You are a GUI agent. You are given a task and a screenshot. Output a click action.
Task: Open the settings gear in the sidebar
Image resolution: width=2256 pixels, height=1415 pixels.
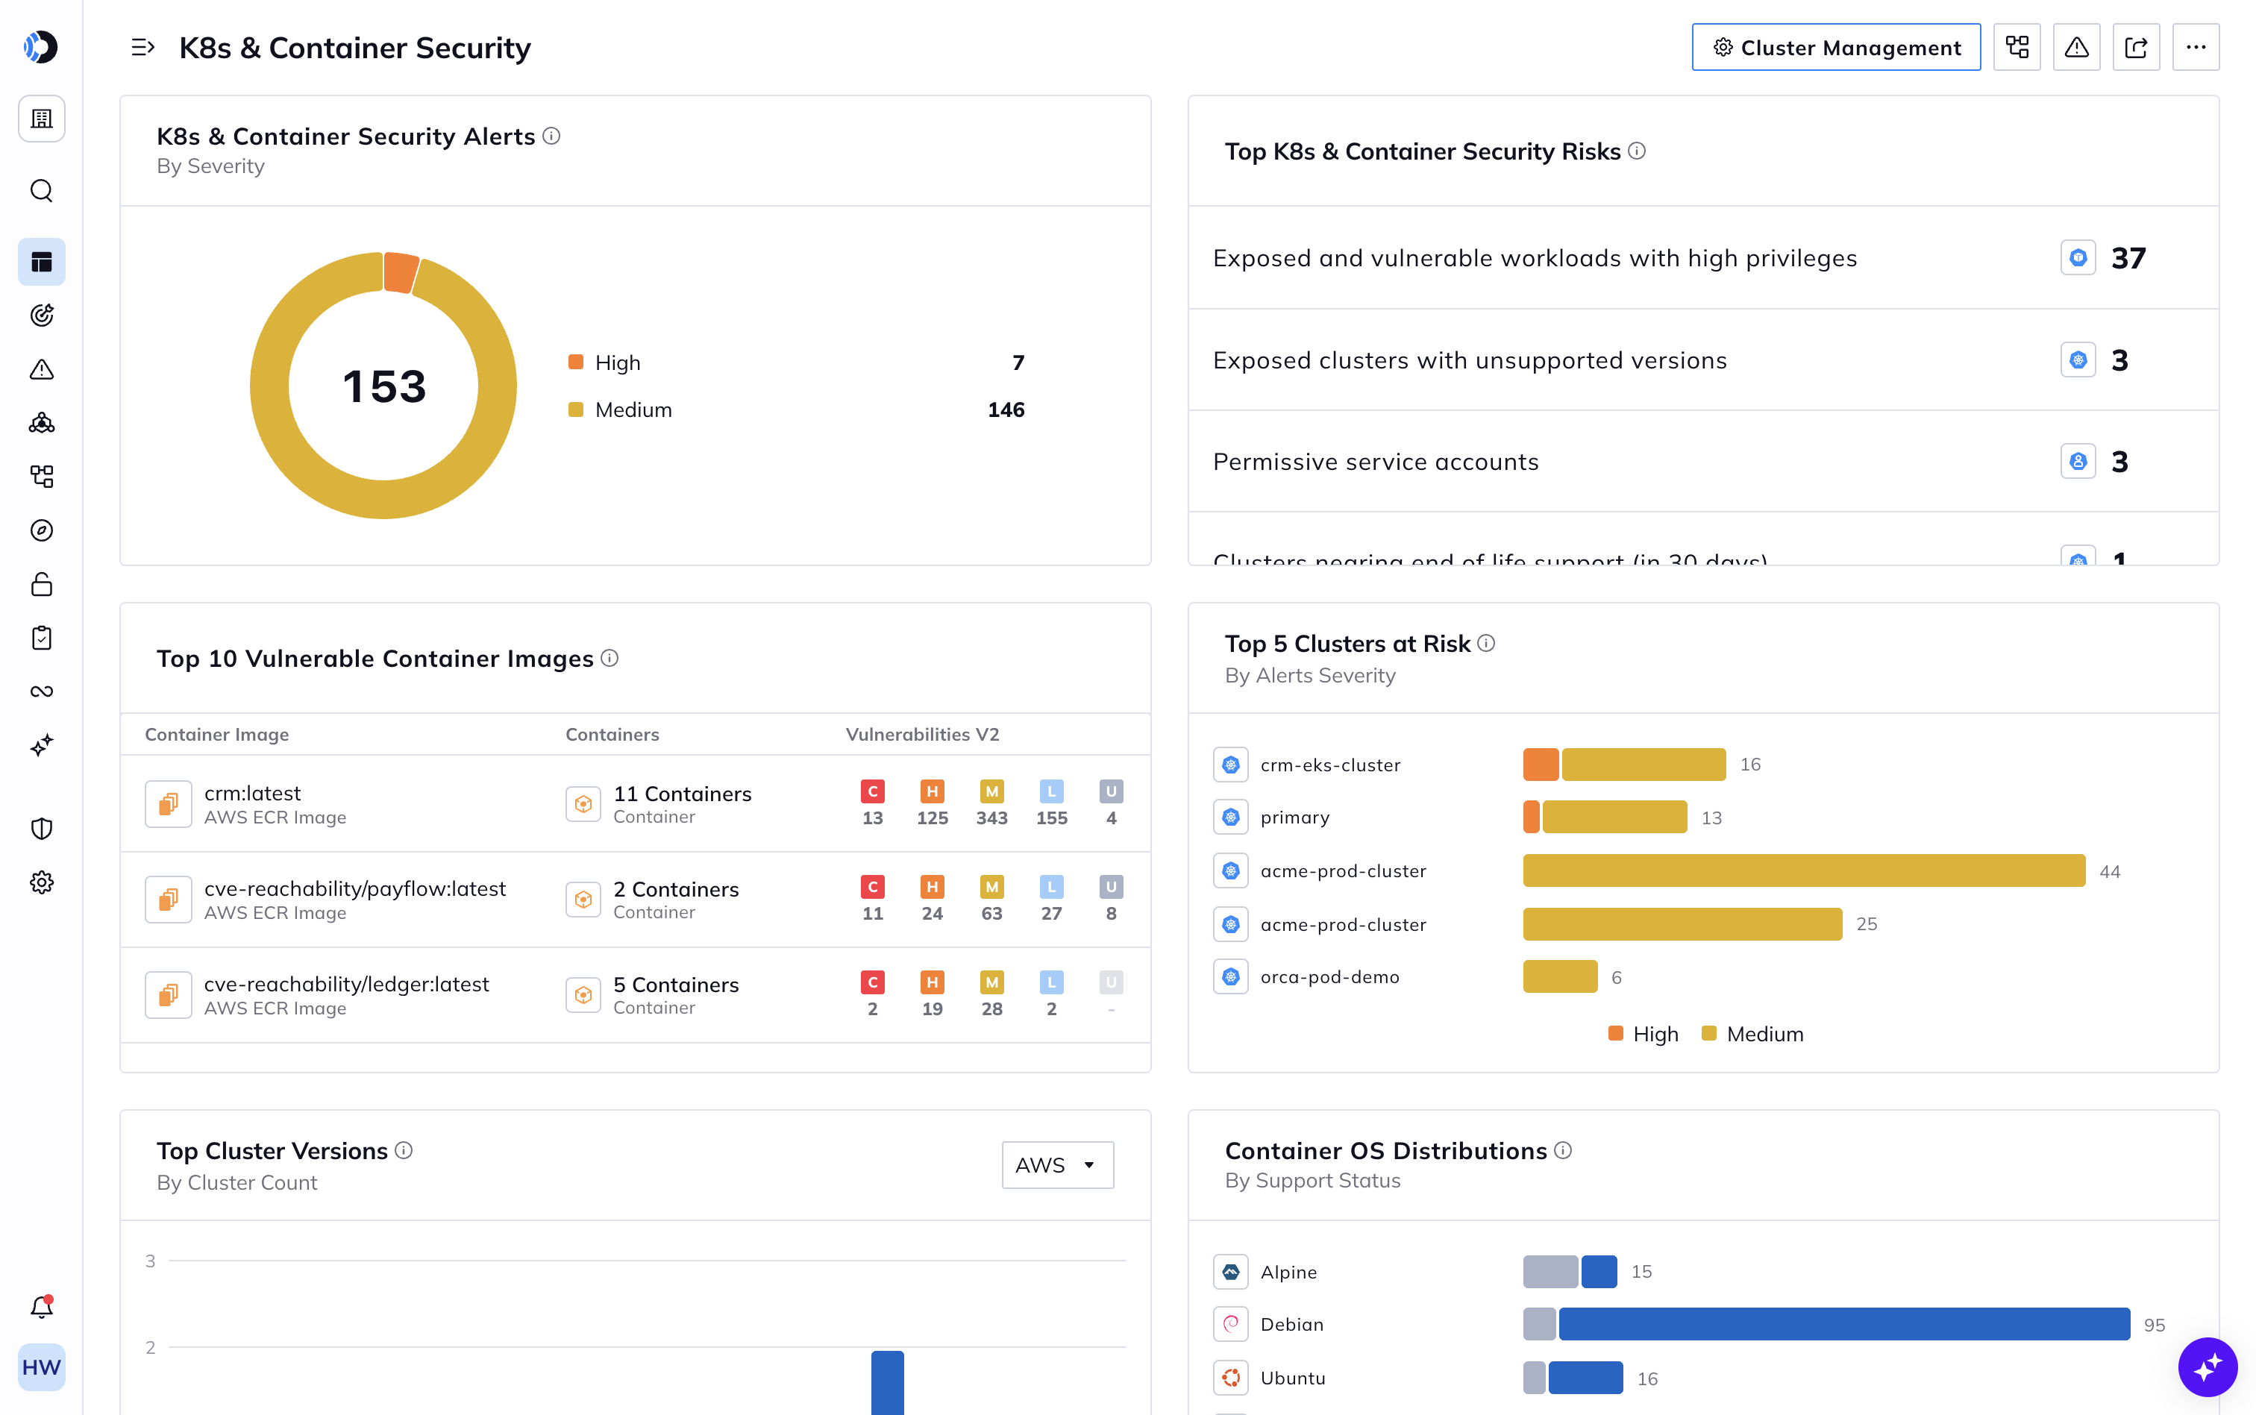tap(41, 882)
